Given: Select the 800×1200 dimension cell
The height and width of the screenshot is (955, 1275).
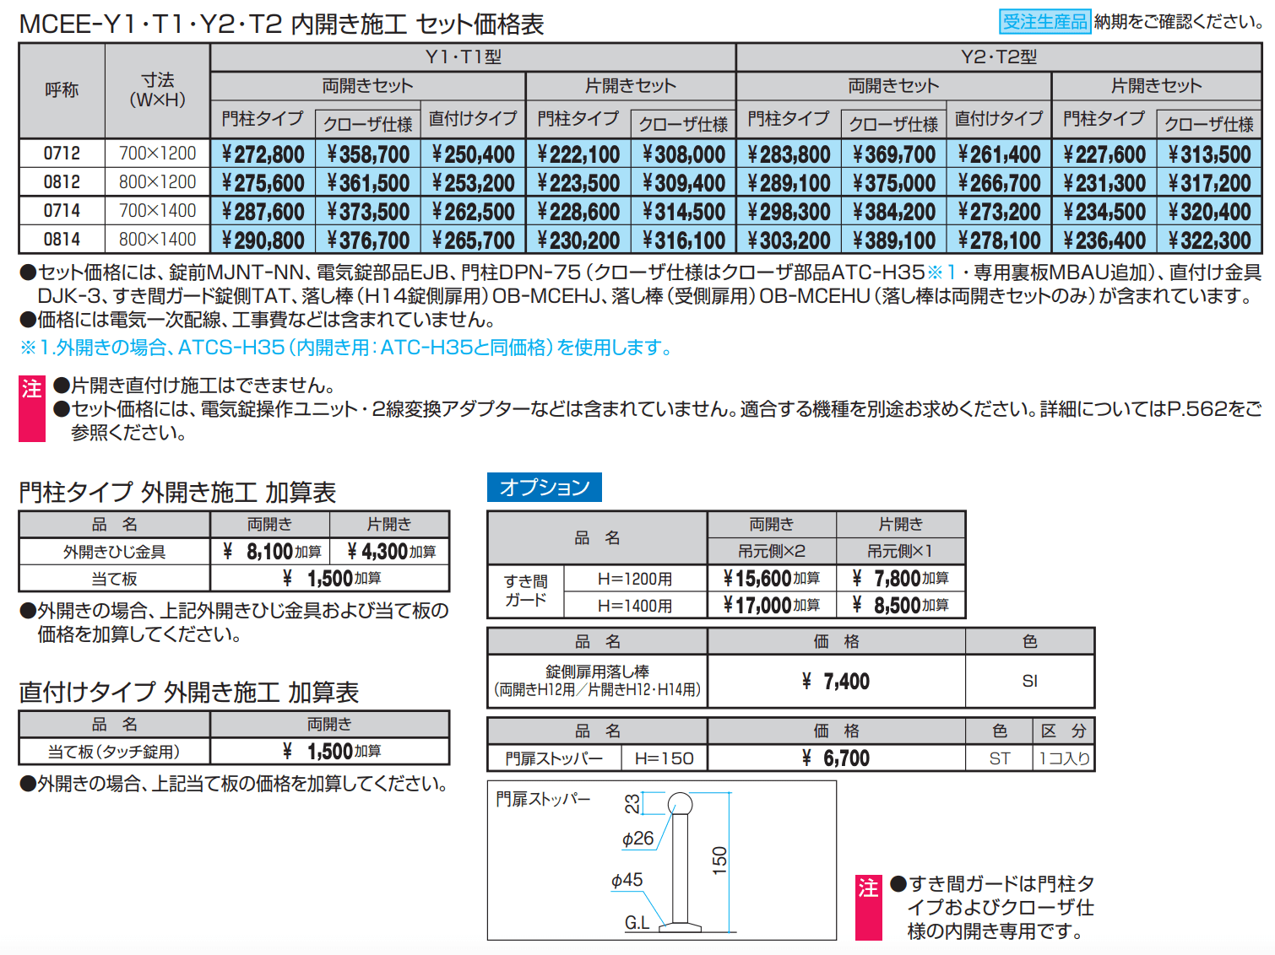Looking at the screenshot, I should tap(157, 182).
